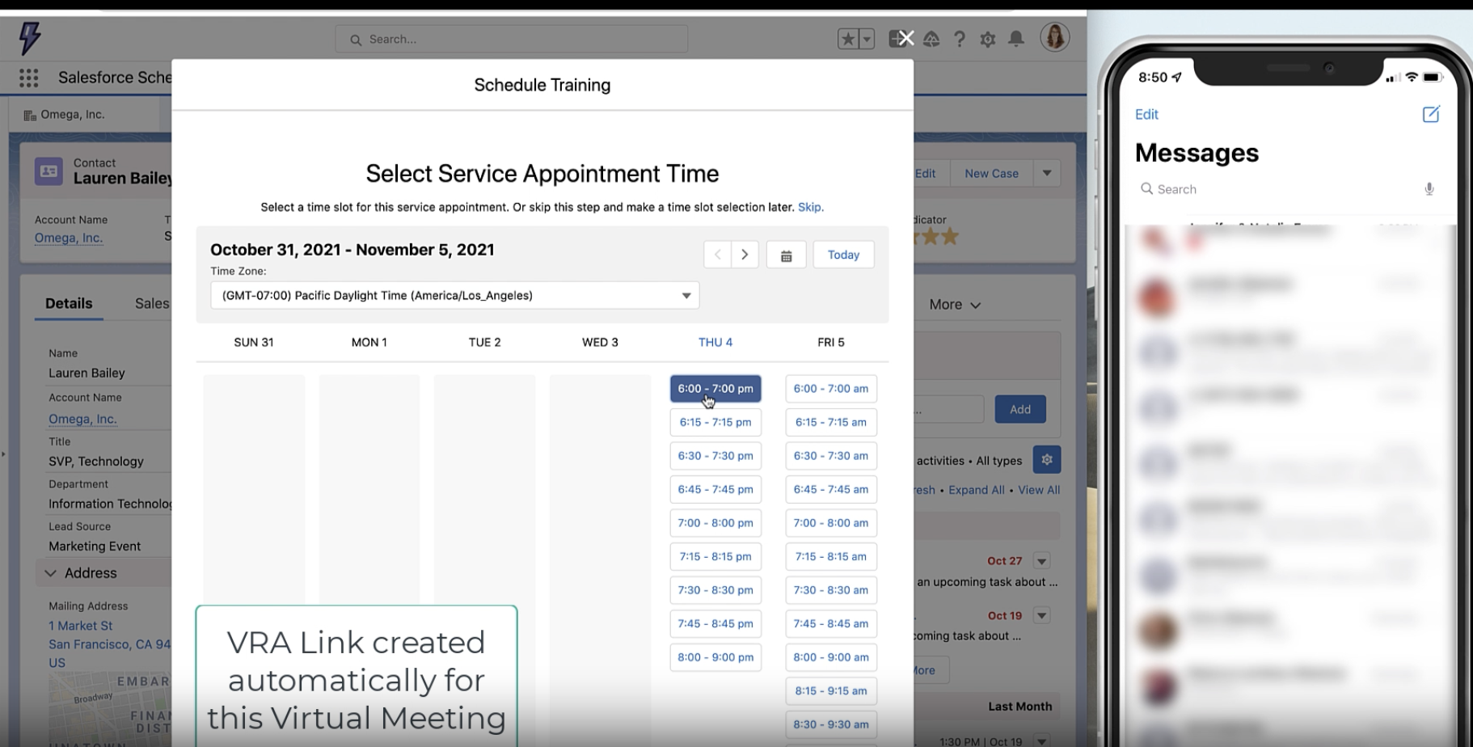Click the notifications bell icon
1473x747 pixels.
click(1016, 39)
